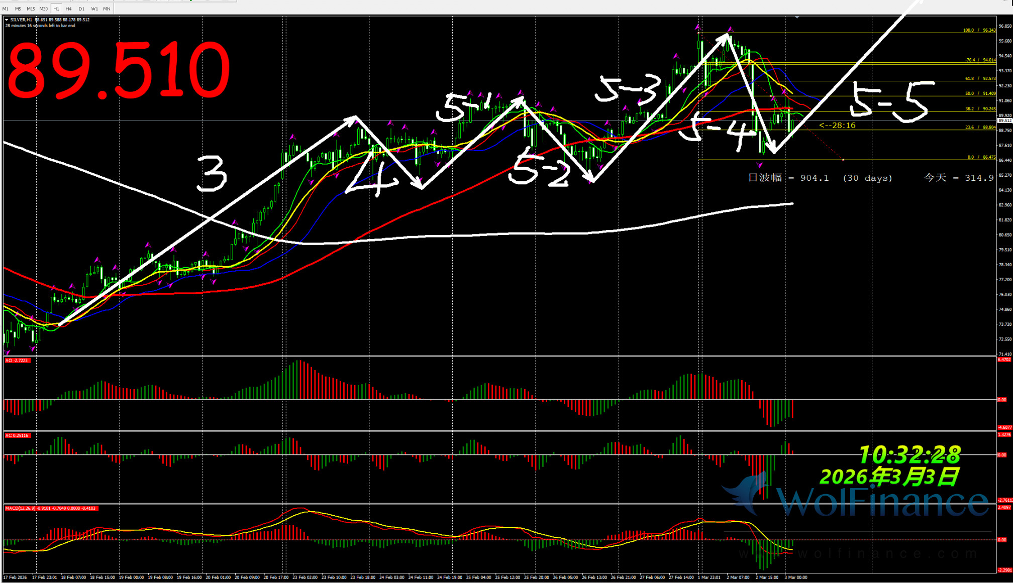
Task: Set the chart period to M30
Action: (x=44, y=9)
